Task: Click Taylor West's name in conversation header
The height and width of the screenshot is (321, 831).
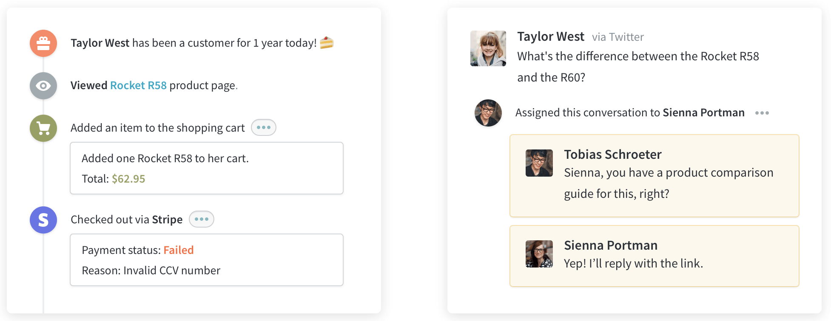Action: point(551,37)
